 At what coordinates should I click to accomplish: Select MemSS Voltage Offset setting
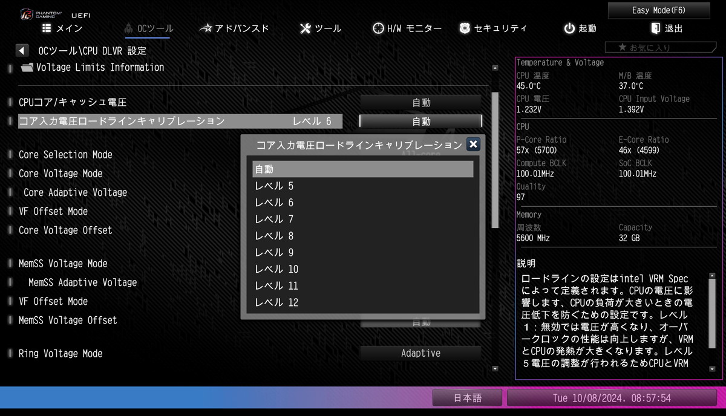pos(68,320)
